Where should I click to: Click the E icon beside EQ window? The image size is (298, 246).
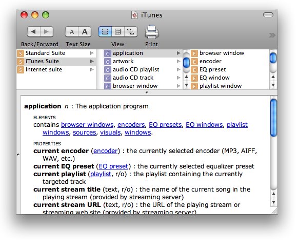pyautogui.click(x=194, y=78)
